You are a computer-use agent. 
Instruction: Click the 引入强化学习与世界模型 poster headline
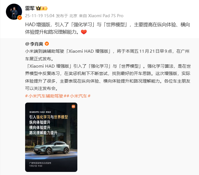click(x=49, y=117)
